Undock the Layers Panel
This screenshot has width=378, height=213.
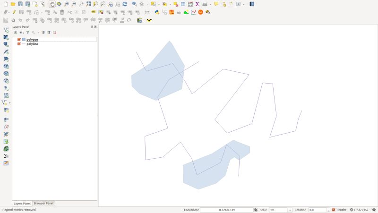pyautogui.click(x=92, y=27)
